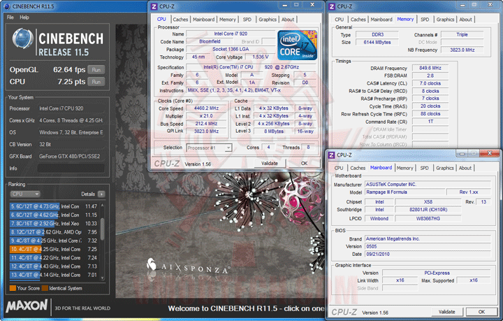Click OK in the Mainboard window
This screenshot has height=321, width=503.
[481, 312]
